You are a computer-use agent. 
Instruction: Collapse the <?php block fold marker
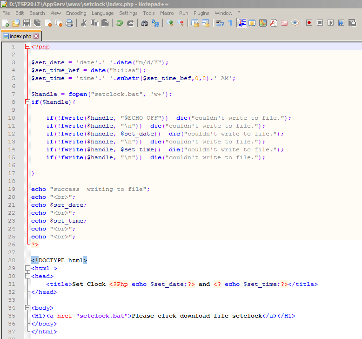(27, 47)
